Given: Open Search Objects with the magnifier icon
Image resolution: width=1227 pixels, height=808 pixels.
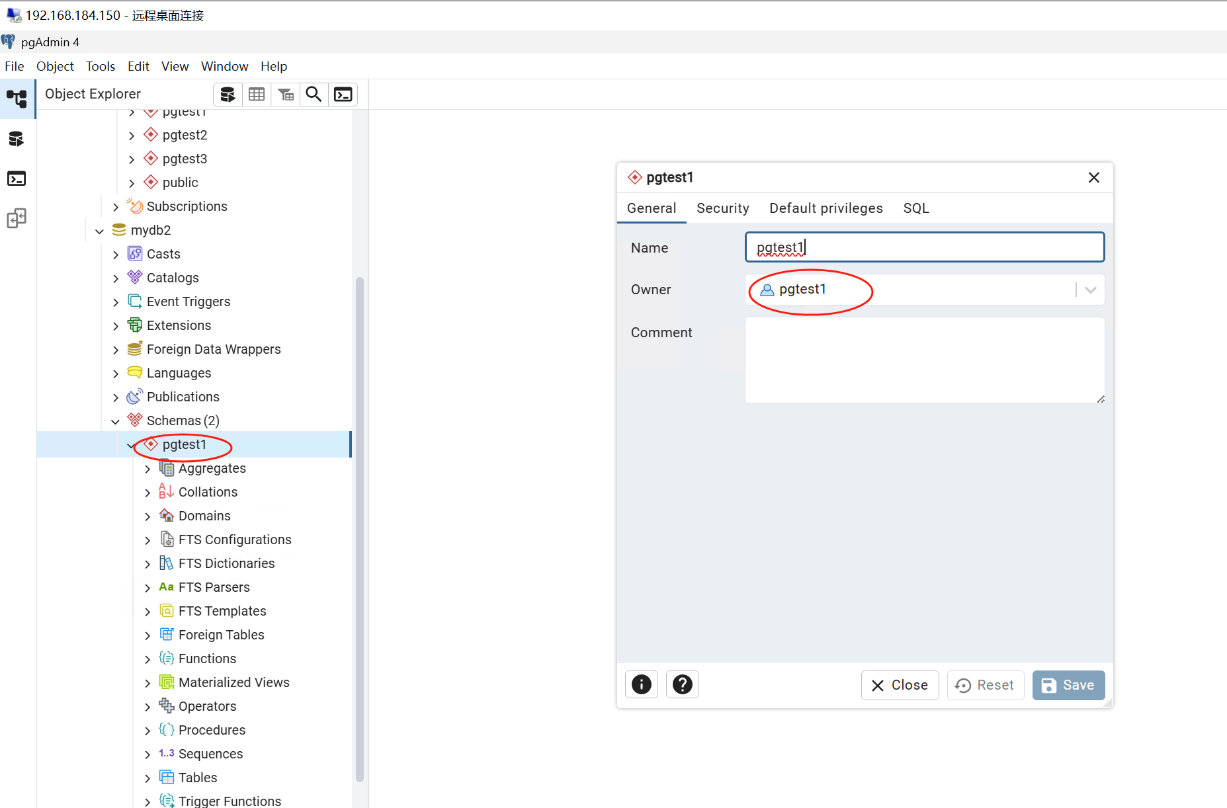Looking at the screenshot, I should coord(313,94).
